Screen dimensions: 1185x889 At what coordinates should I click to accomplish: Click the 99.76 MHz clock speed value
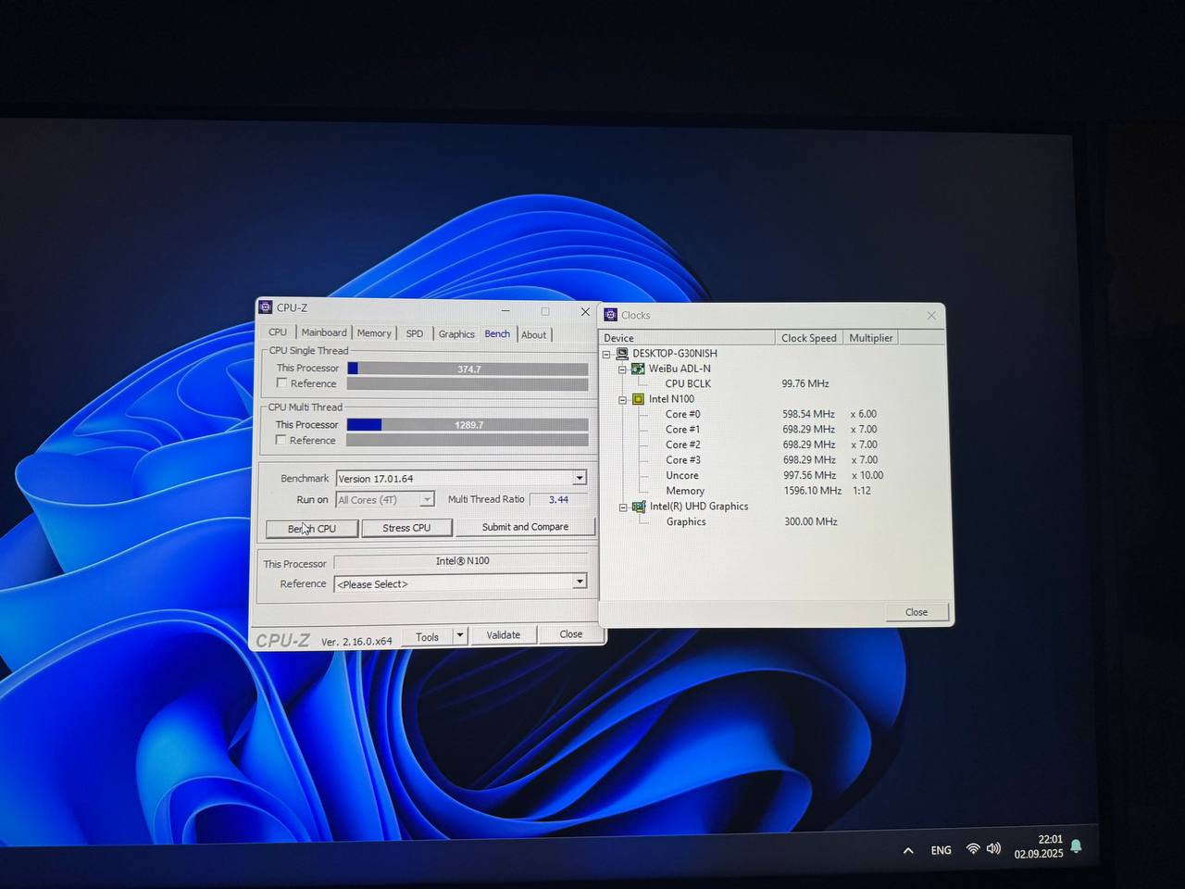pos(805,383)
